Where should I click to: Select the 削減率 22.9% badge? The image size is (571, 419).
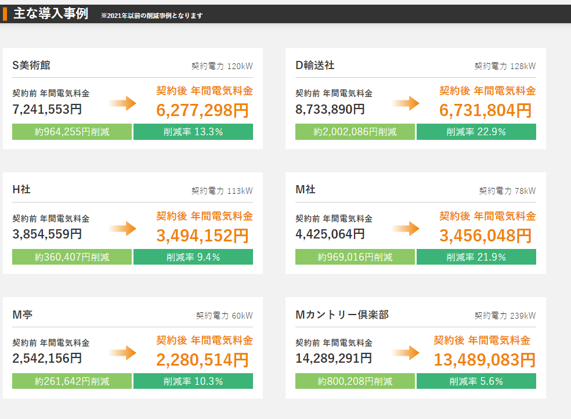[x=476, y=132]
